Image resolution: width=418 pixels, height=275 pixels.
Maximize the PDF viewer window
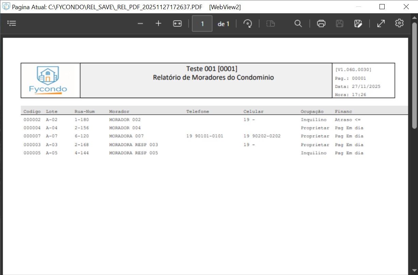[x=382, y=7]
